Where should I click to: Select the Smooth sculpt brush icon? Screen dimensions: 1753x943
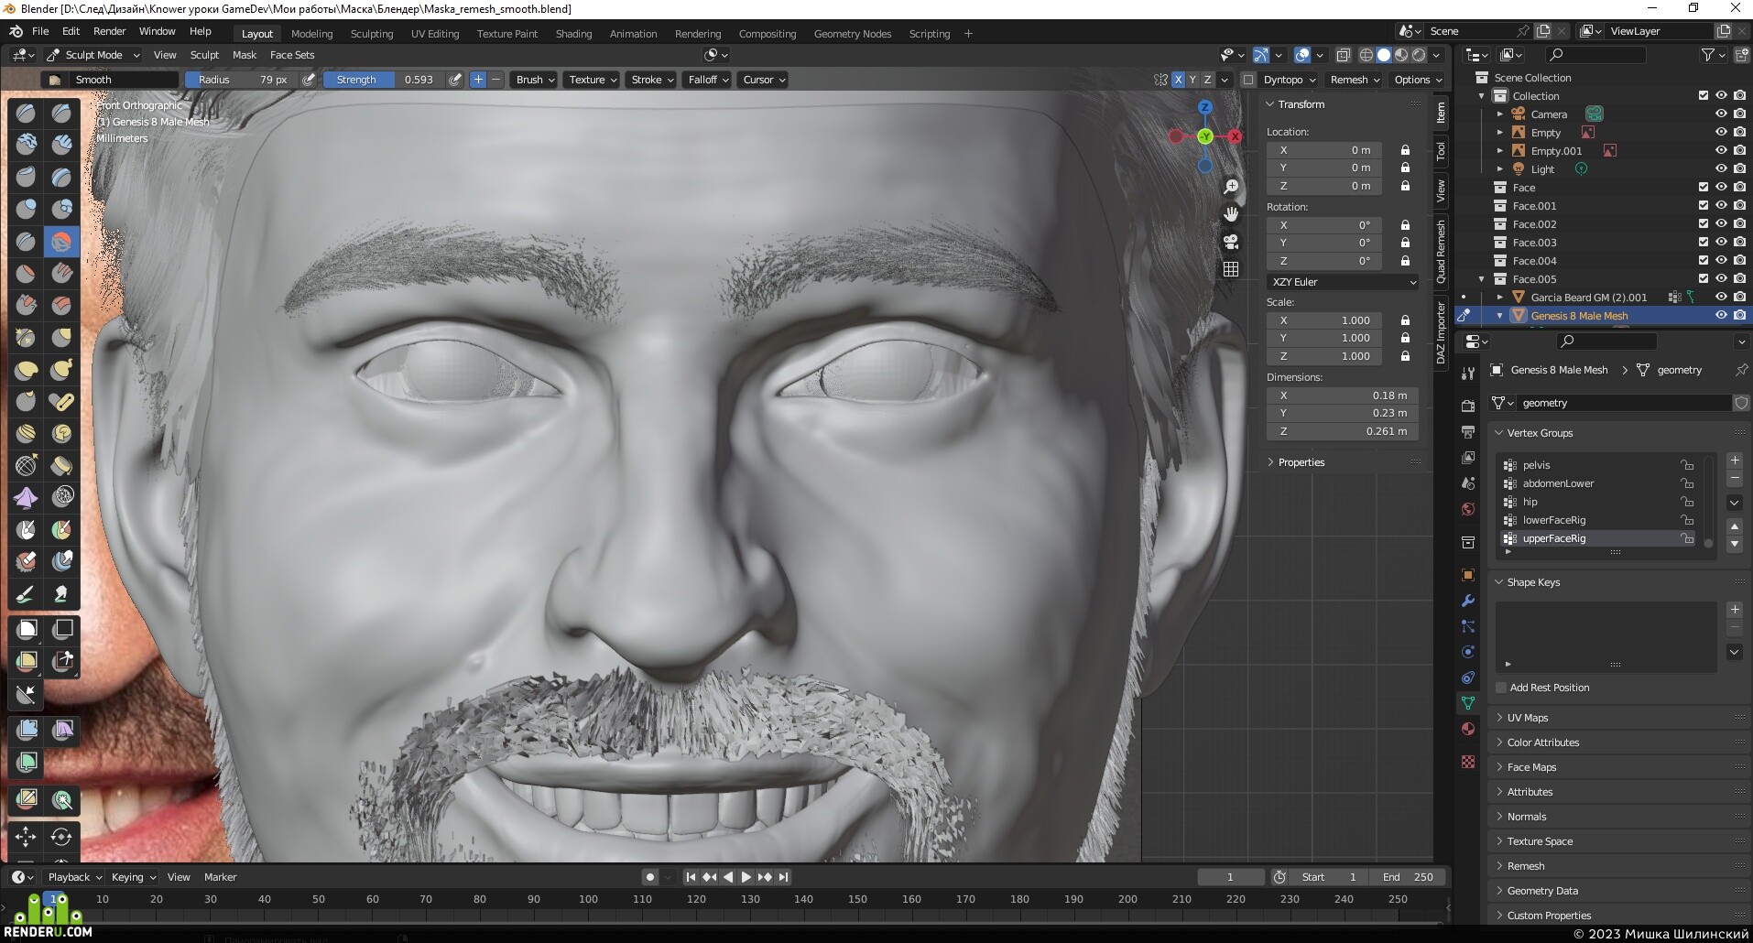pos(61,242)
